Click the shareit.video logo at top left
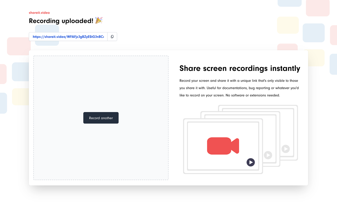The height and width of the screenshot is (202, 337). [39, 12]
